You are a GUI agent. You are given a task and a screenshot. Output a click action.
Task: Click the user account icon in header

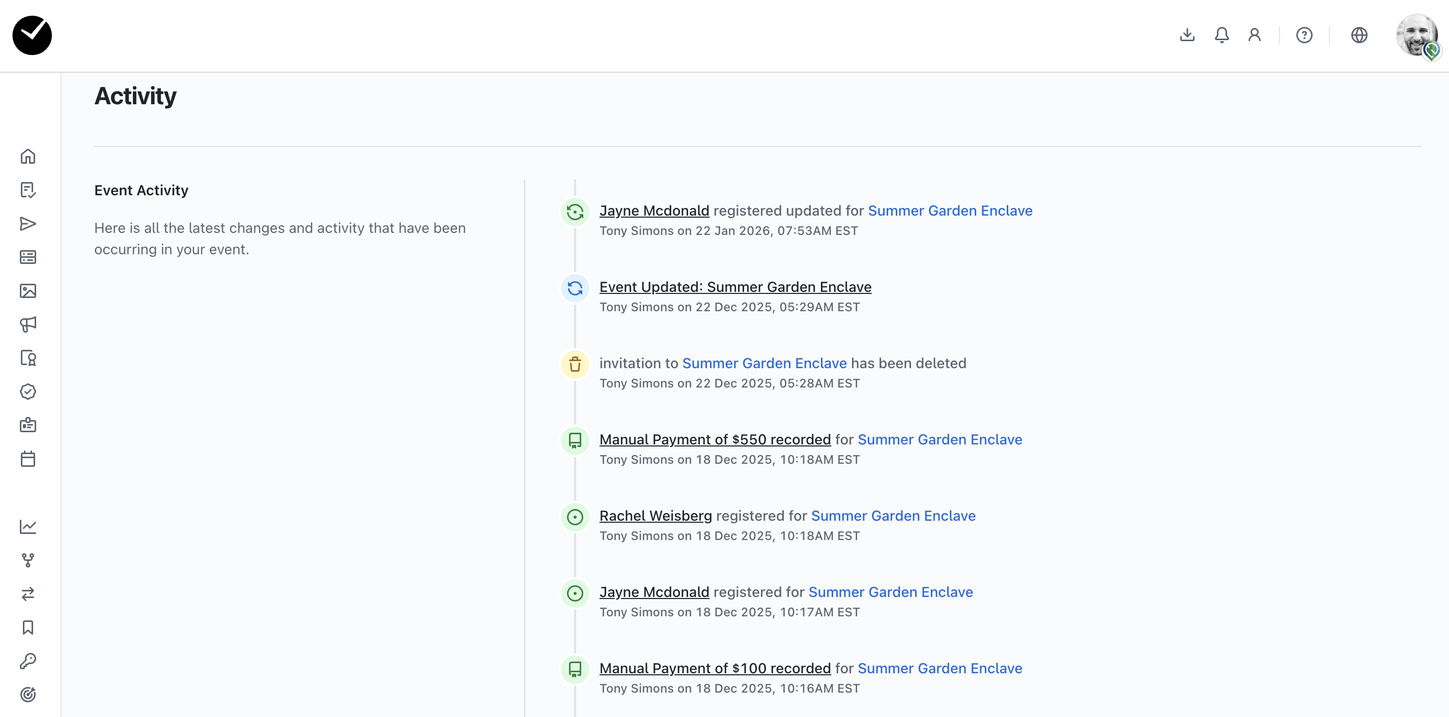click(x=1254, y=35)
